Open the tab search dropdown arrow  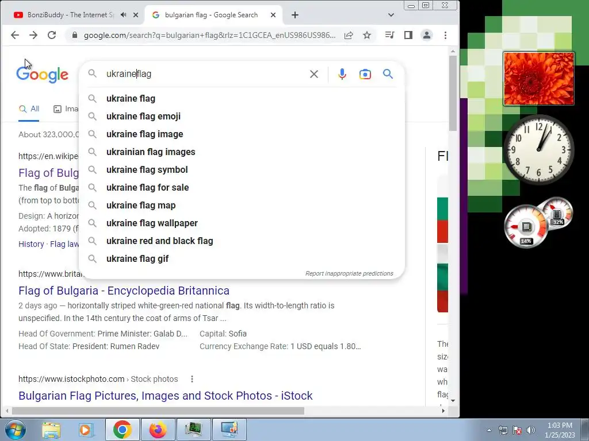pyautogui.click(x=391, y=15)
